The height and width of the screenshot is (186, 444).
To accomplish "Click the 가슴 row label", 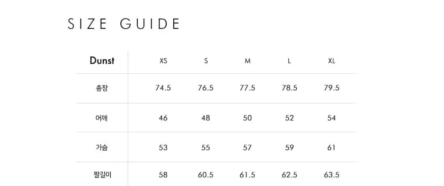I will coord(102,148).
